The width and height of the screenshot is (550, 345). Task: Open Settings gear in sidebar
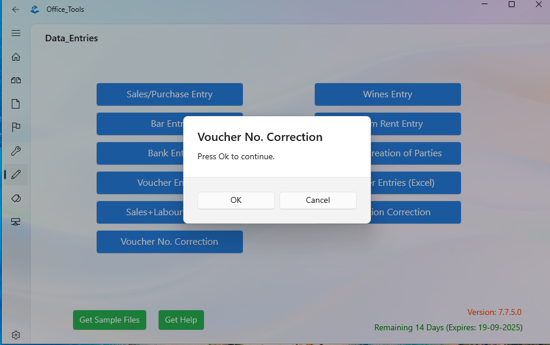(x=16, y=335)
